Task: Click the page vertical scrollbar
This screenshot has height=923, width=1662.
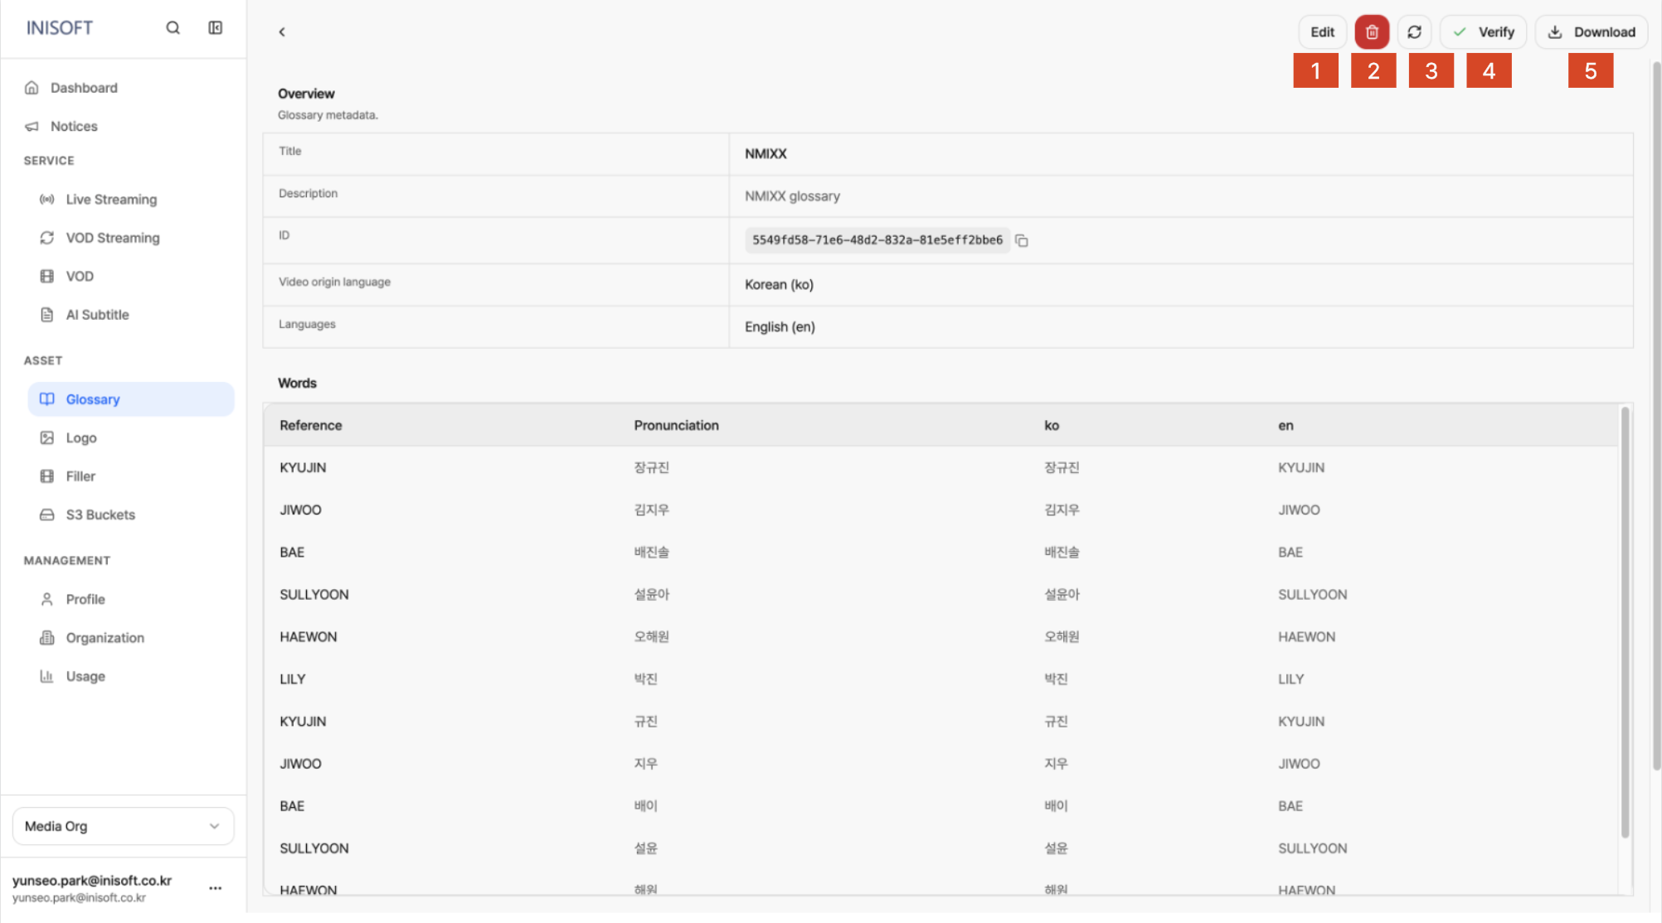Action: tap(1656, 414)
